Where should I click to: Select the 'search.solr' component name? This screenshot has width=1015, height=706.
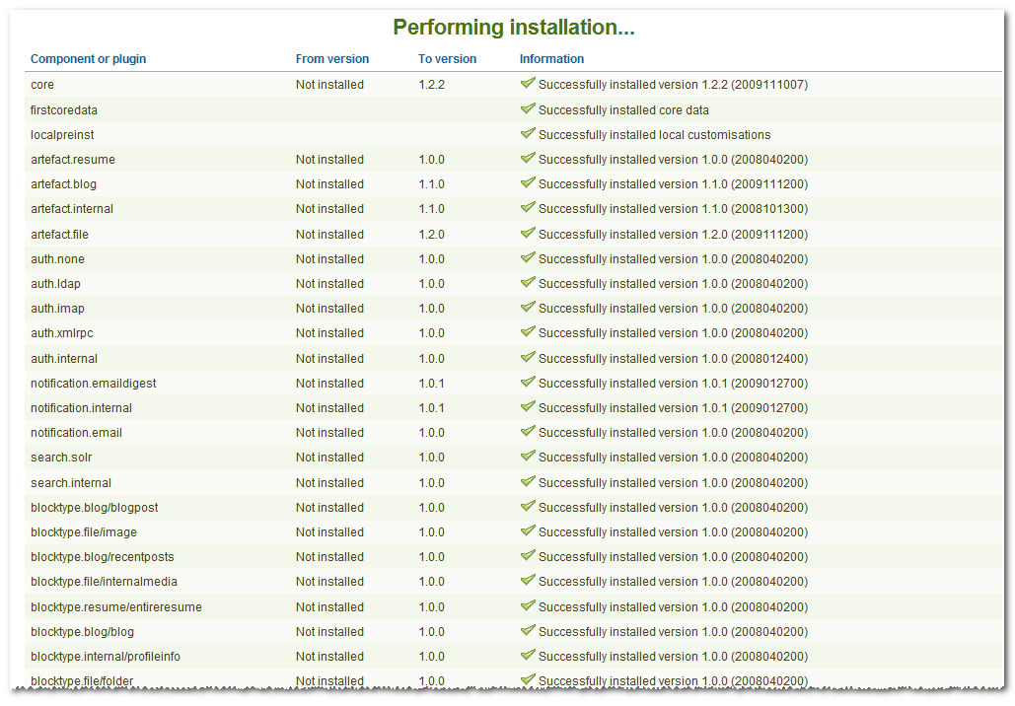[61, 457]
